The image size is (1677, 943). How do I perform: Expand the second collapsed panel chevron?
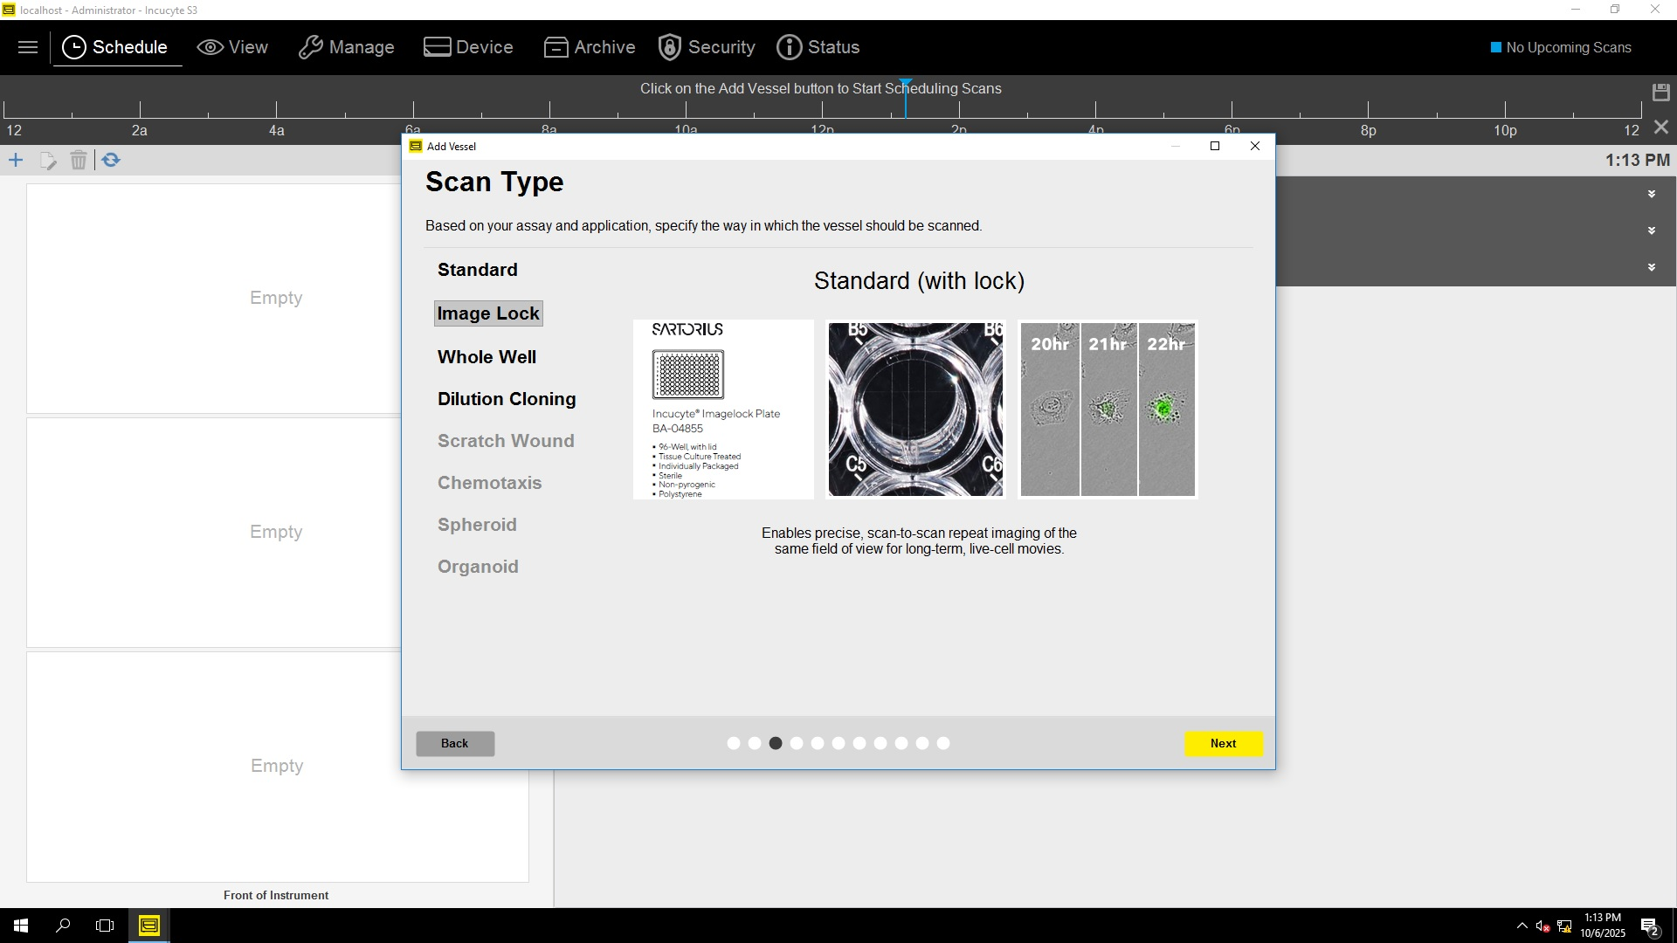pos(1651,231)
